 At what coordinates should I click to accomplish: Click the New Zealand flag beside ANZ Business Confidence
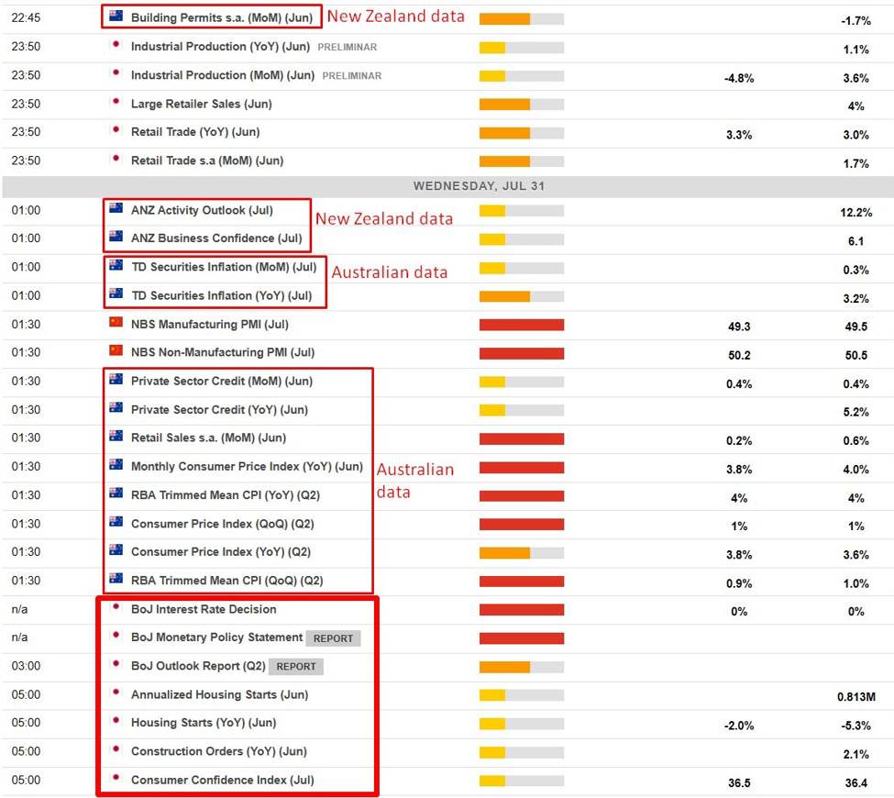coord(116,238)
